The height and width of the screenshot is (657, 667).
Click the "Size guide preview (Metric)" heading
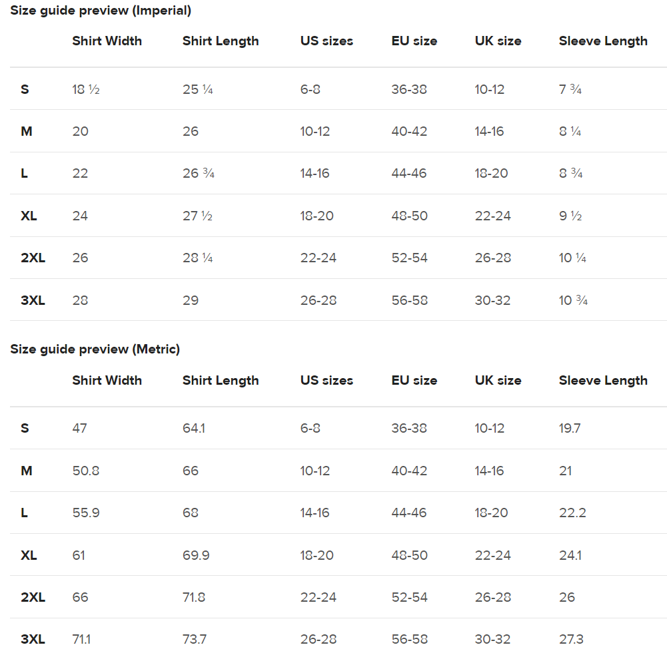[95, 349]
